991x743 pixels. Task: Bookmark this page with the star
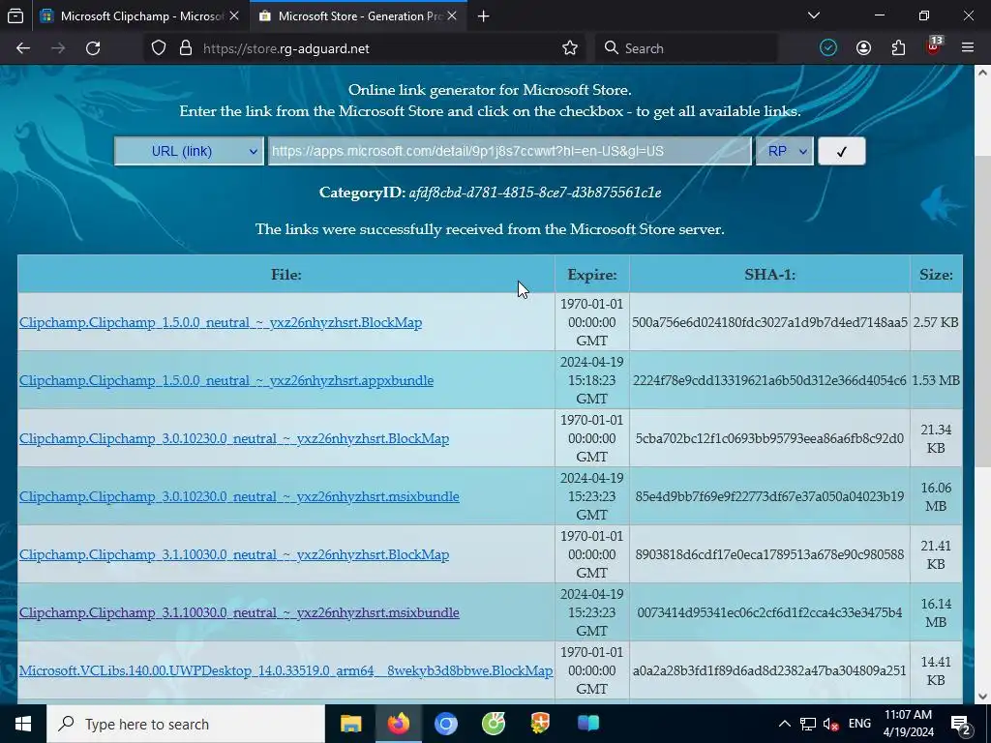pyautogui.click(x=570, y=48)
